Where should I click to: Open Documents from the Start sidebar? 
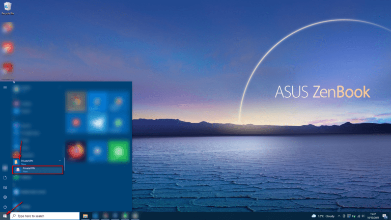pos(5,178)
